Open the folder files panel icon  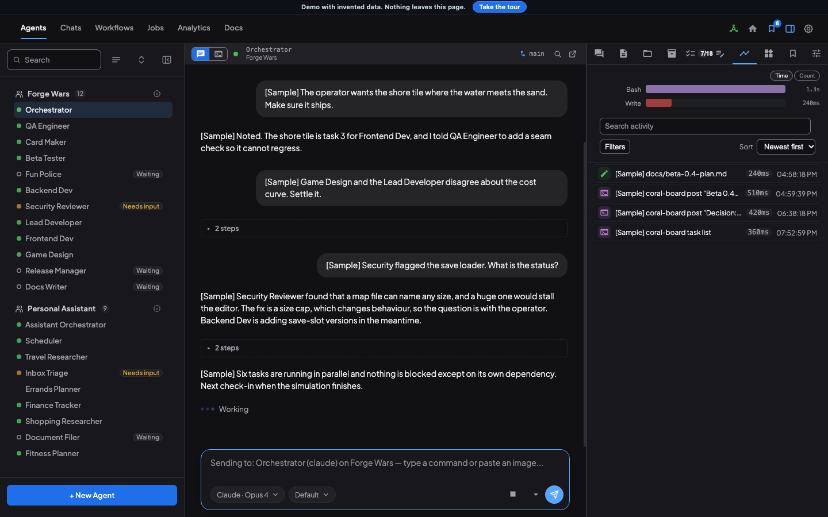click(647, 53)
